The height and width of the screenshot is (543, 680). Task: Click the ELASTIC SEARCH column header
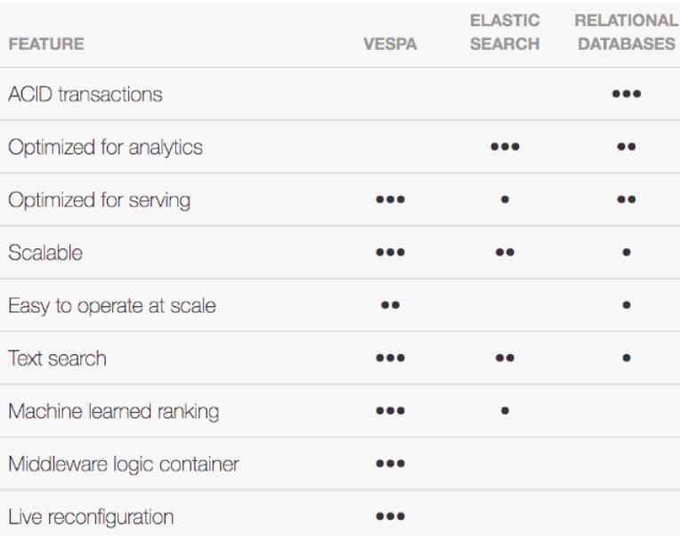tap(505, 41)
